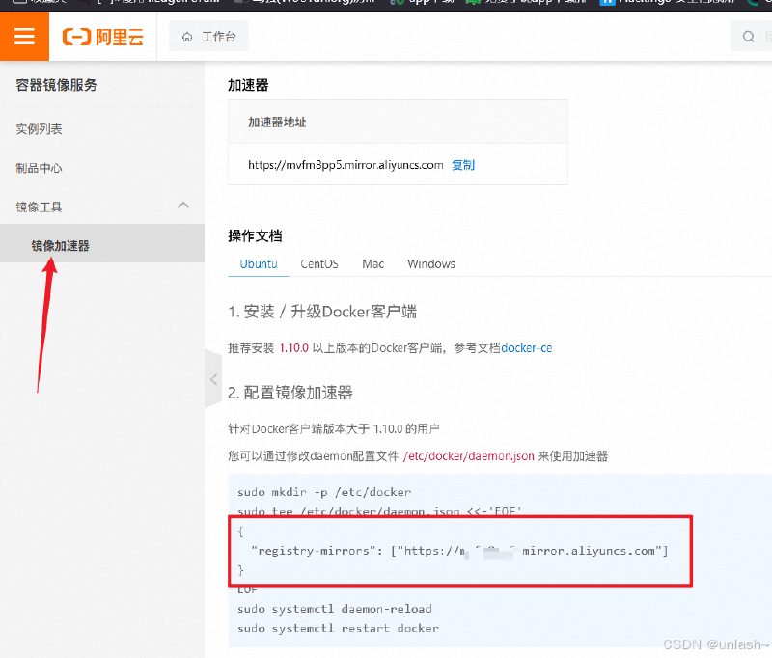Screen dimensions: 772x658
Task: Collapse the sidebar with the arrow handle
Action: click(213, 379)
